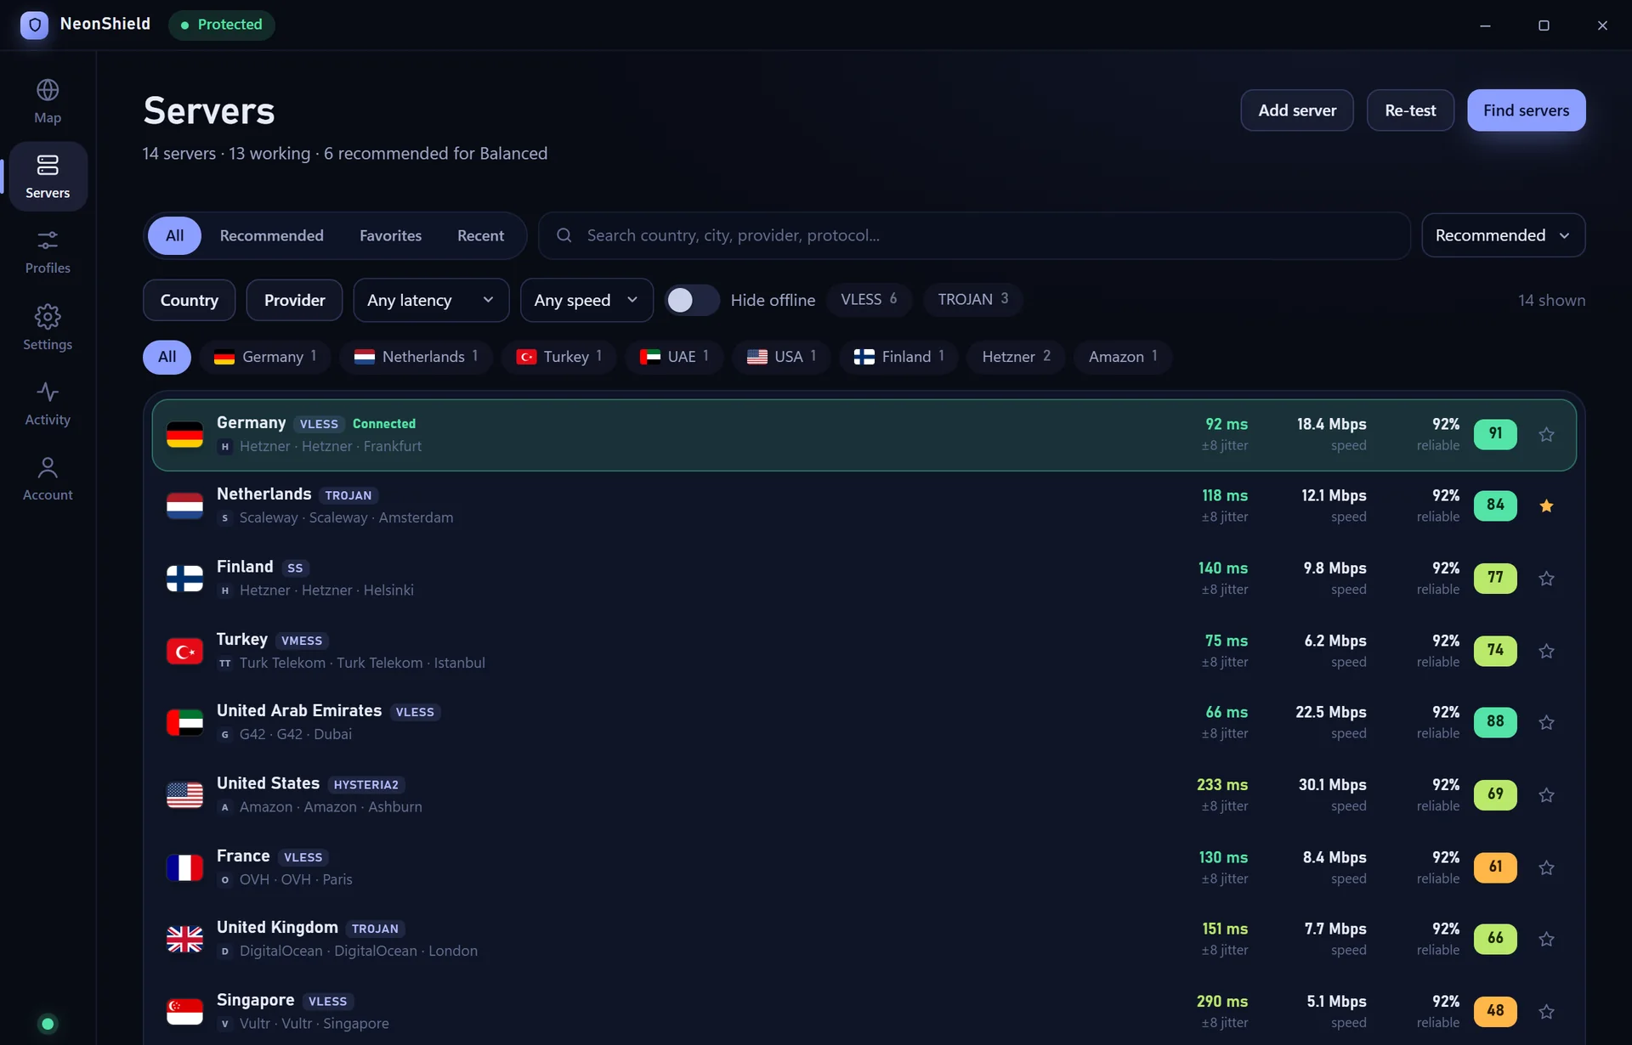Filter servers by Netherlands chip
The height and width of the screenshot is (1045, 1632).
416,357
